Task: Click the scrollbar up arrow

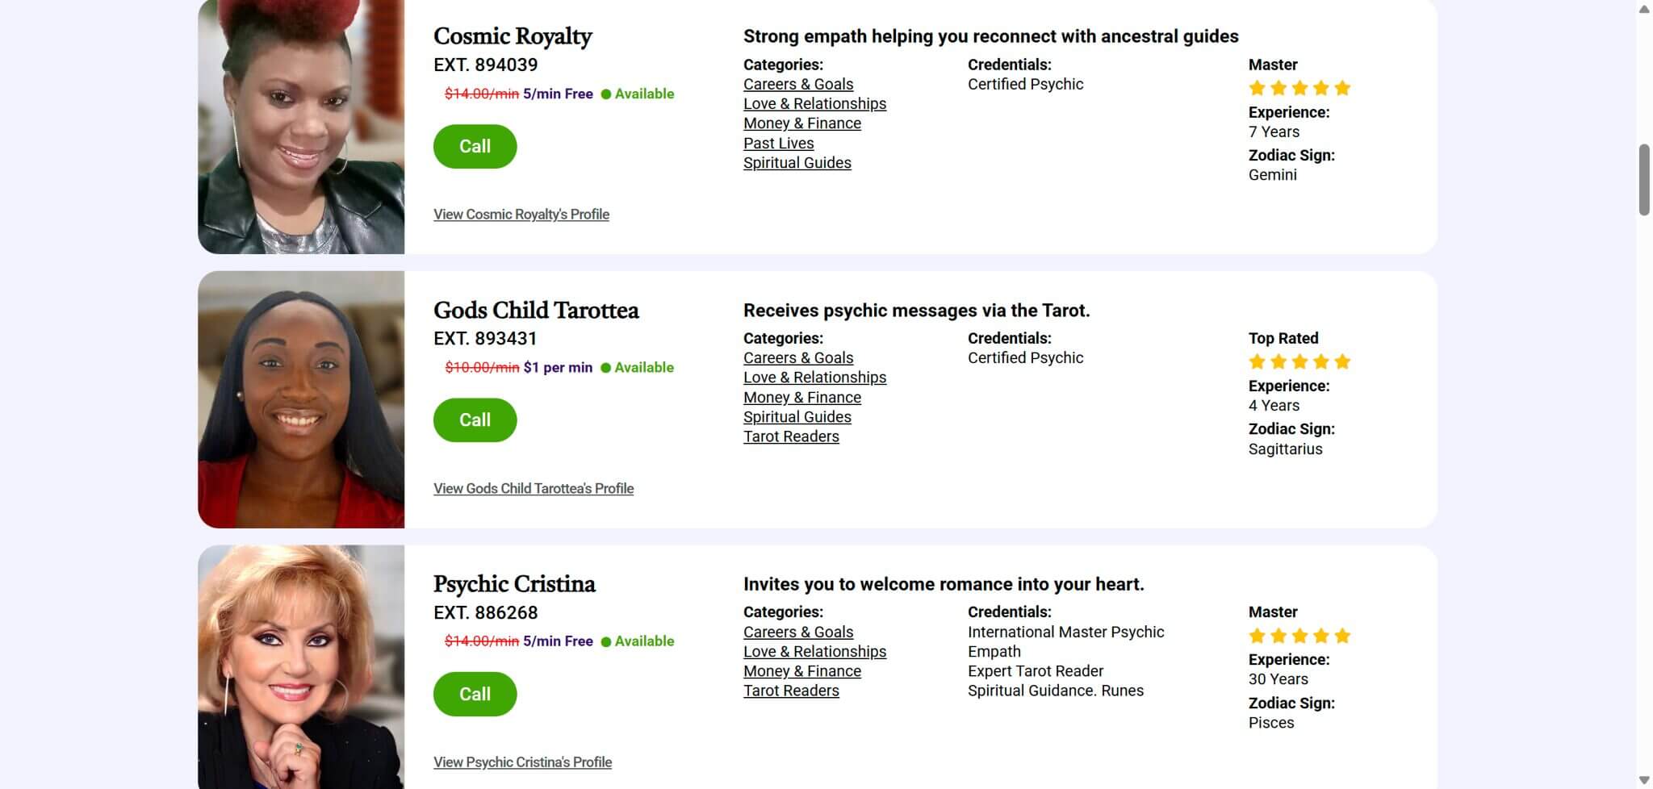Action: pos(1644,9)
